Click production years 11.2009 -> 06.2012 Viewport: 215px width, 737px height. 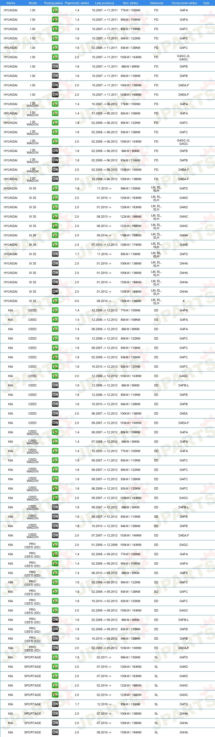[104, 113]
